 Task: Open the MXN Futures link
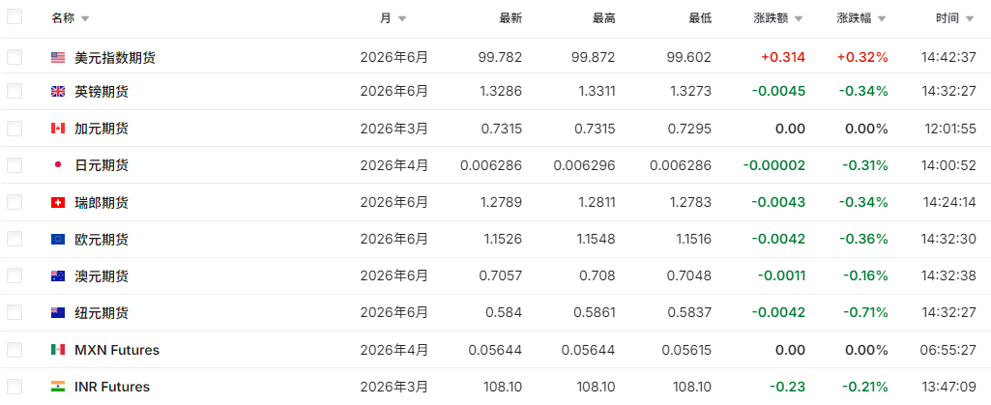click(x=117, y=349)
